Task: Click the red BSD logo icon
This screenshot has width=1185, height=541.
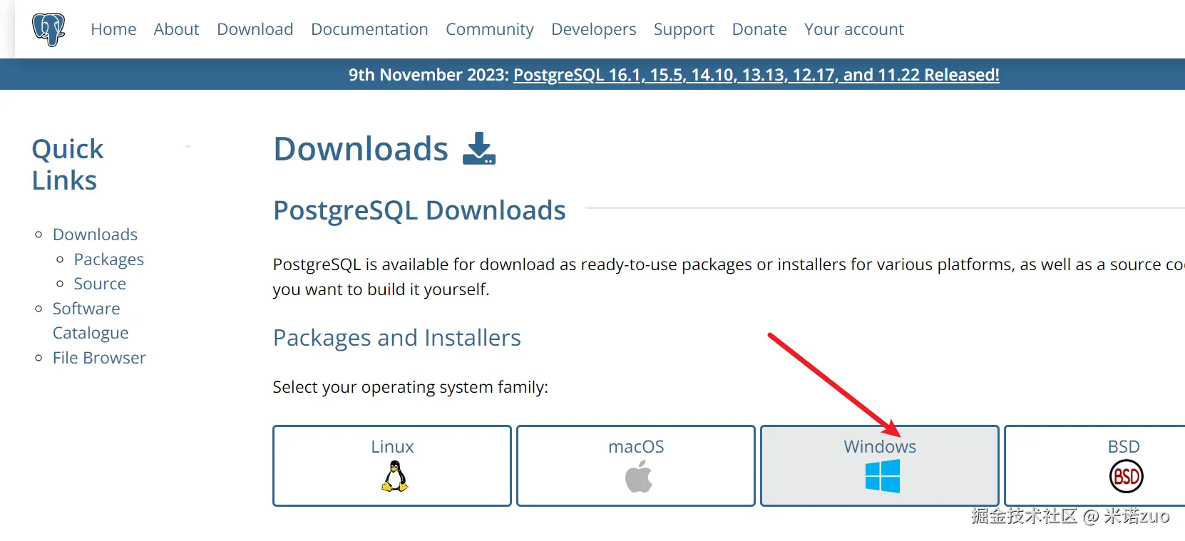Action: tap(1127, 476)
